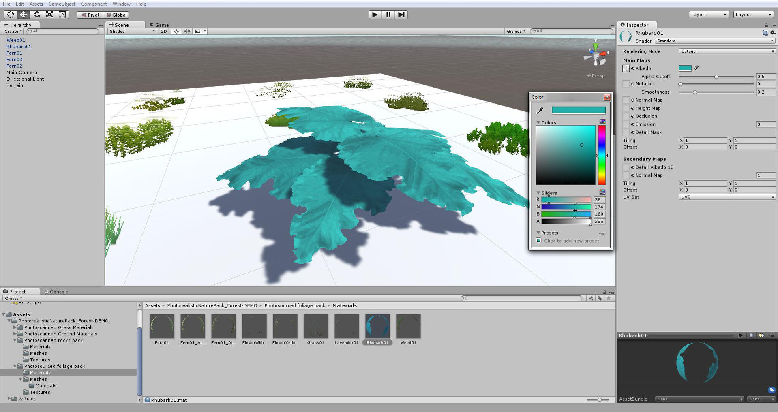
Task: Toggle the Project panel lock
Action: point(604,292)
